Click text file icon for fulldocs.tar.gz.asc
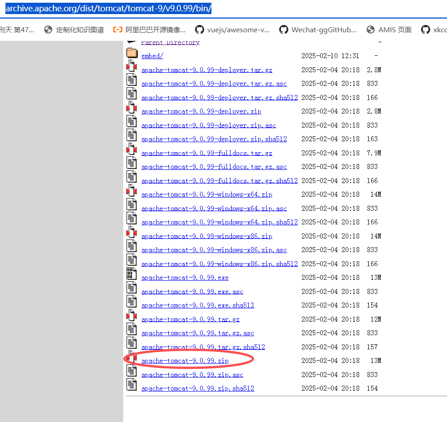Image resolution: width=447 pixels, height=422 pixels. click(x=132, y=163)
